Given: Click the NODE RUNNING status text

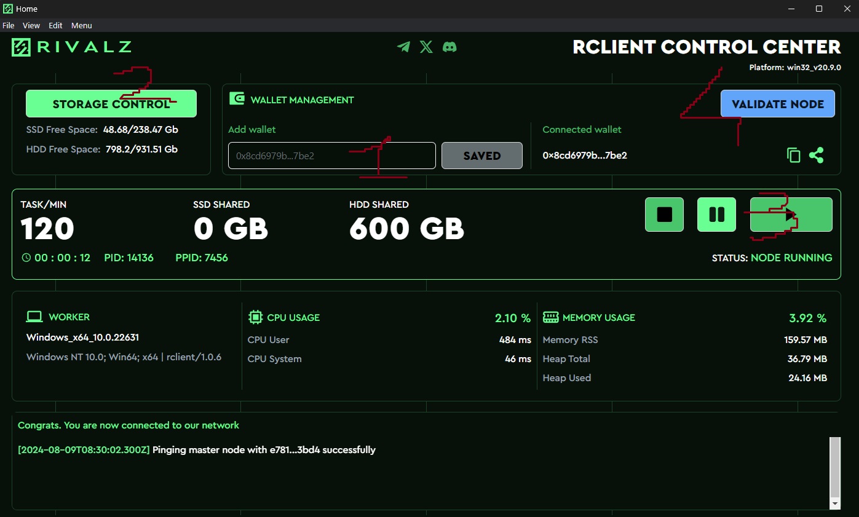Looking at the screenshot, I should click(x=791, y=258).
